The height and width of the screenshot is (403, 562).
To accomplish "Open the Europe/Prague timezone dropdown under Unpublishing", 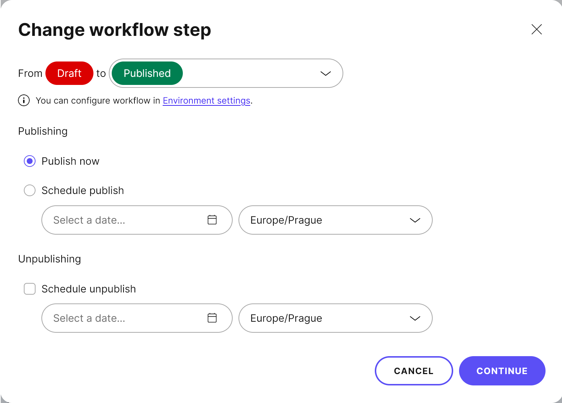I will tap(335, 318).
